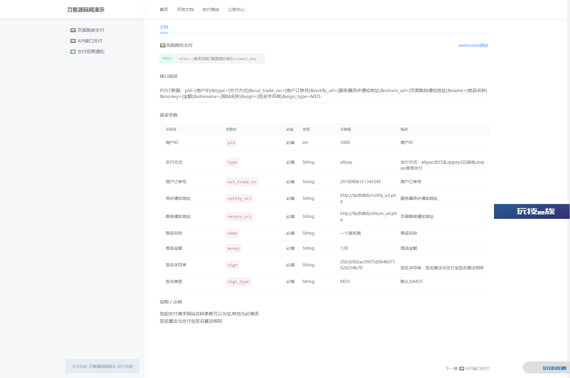Viewport: 570px width, 378px height.
Task: Open 支付测试 in the top navigation
Action: [211, 10]
